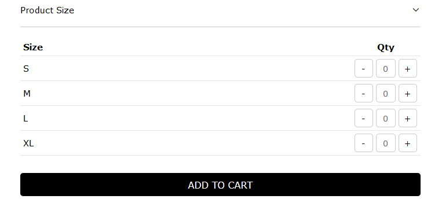Decrease quantity for size S
Screen dimensions: 442x210
364,68
